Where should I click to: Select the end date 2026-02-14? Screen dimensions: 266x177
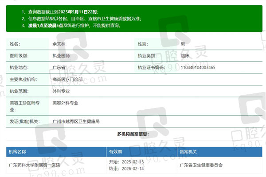tap(133, 169)
